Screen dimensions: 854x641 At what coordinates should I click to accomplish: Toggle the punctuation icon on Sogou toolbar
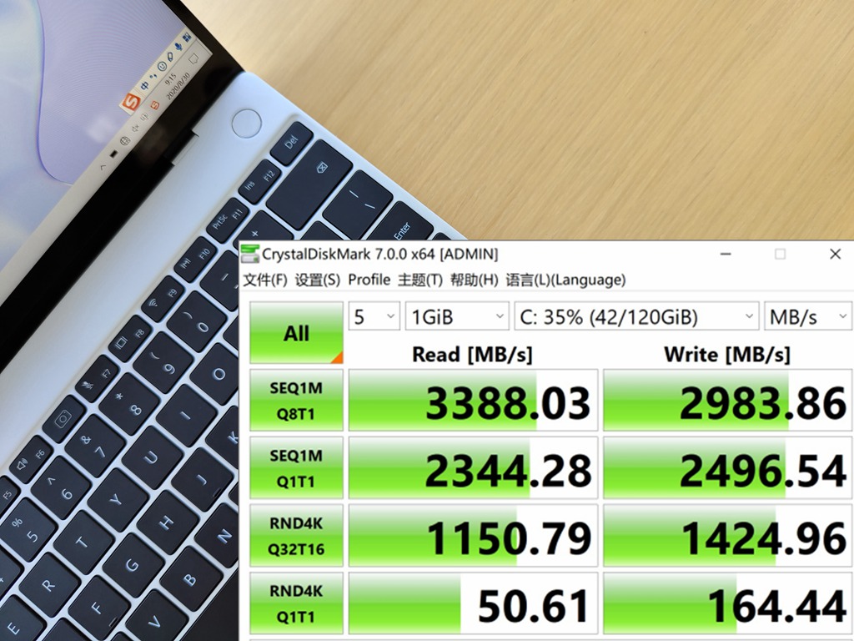pyautogui.click(x=153, y=75)
